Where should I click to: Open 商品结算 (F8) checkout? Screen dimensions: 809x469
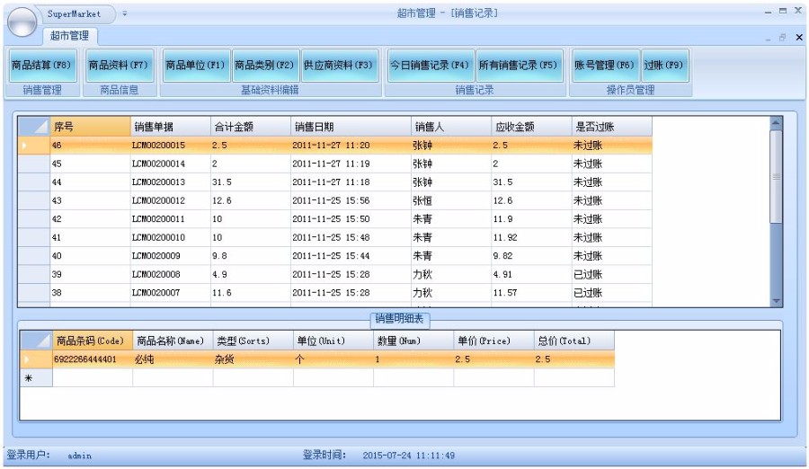[42, 65]
